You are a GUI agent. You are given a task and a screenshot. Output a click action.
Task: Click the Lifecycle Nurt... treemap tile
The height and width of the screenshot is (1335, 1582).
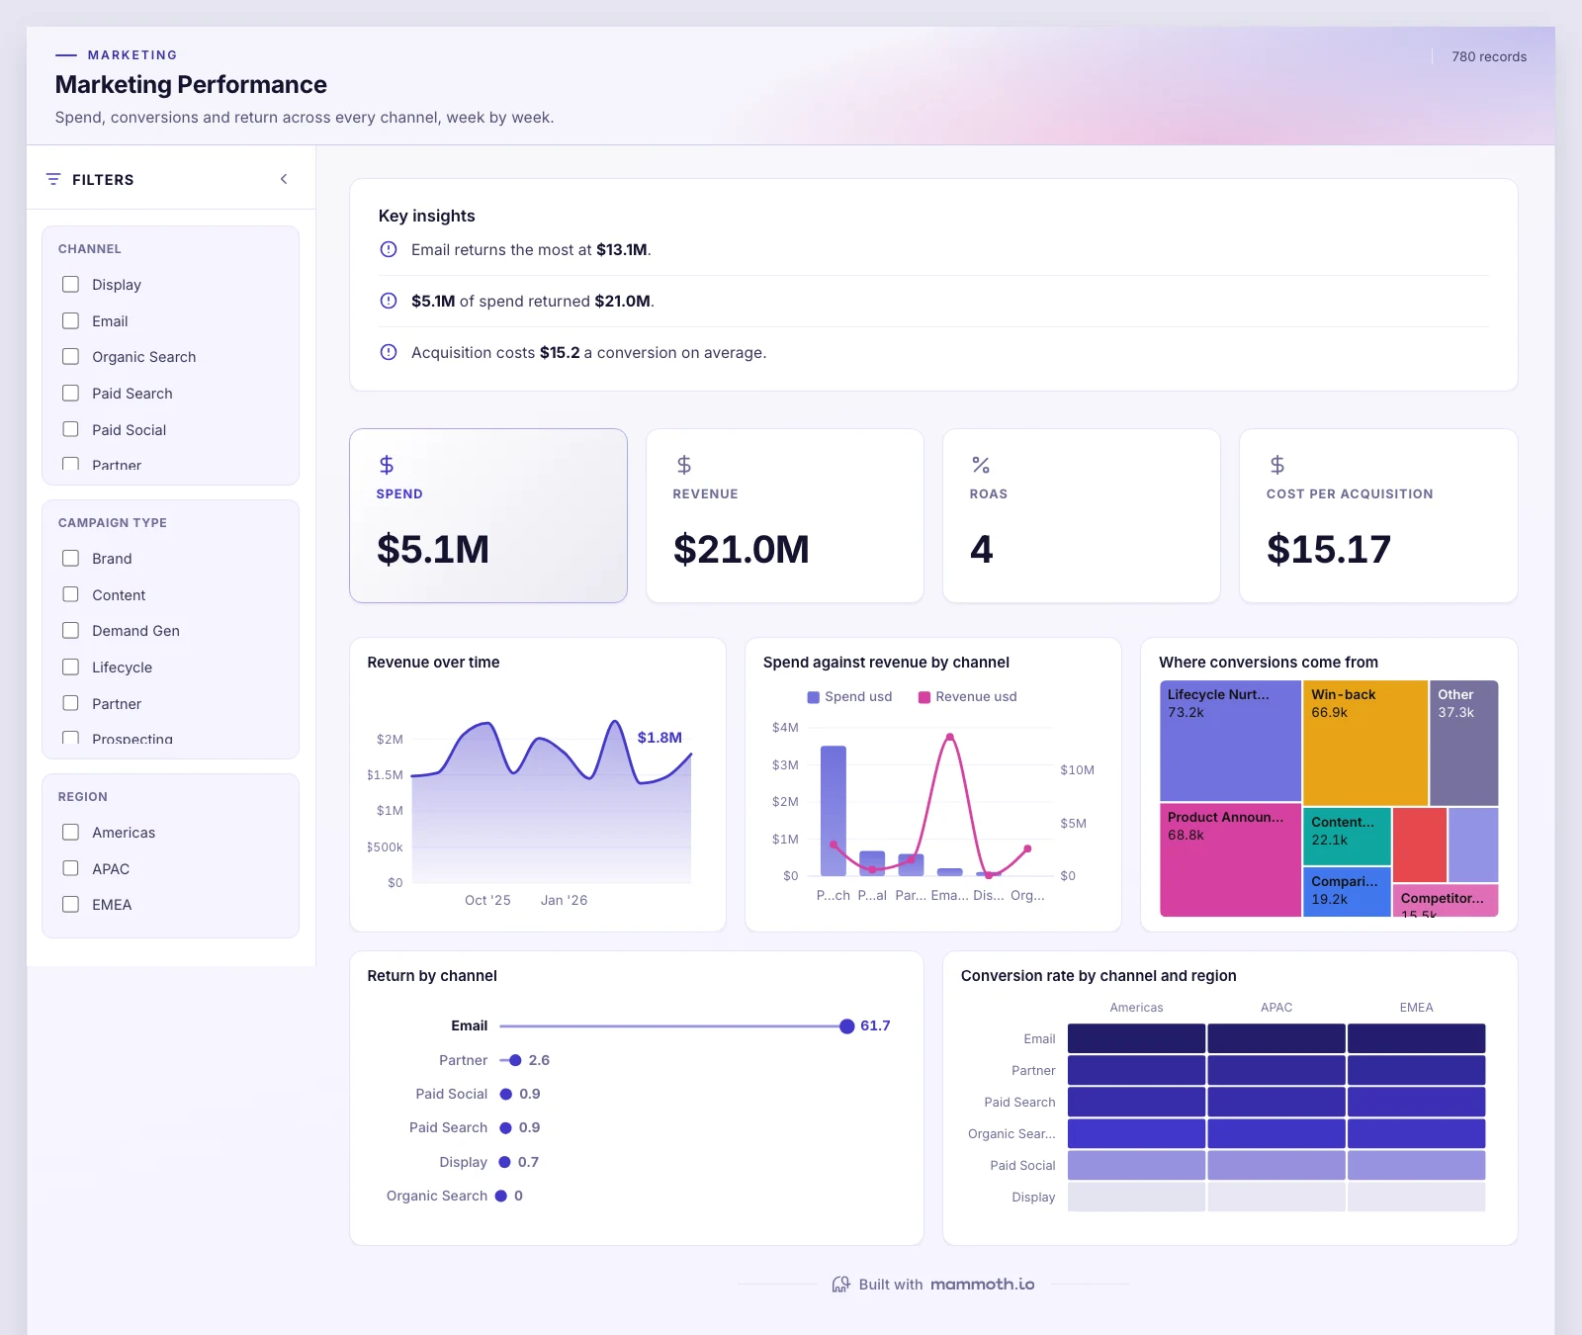(1230, 741)
